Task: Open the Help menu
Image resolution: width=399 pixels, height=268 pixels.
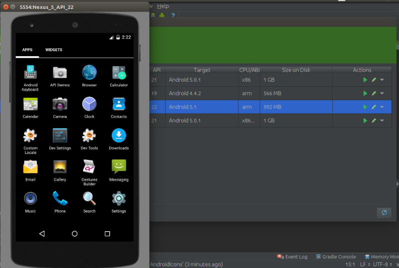Action: 163,6
